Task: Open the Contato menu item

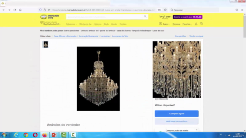Action: (x=123, y=24)
